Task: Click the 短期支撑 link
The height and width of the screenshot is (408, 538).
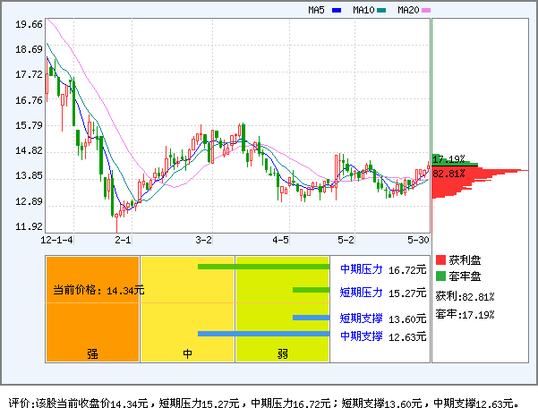Action: 361,318
